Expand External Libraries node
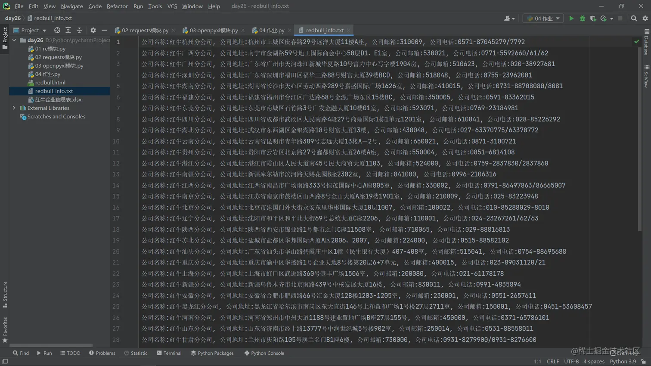Viewport: 651px width, 366px height. point(14,108)
